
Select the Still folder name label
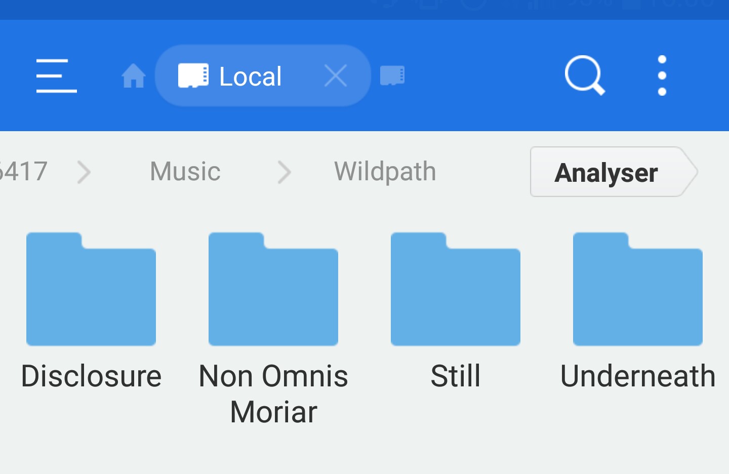click(x=456, y=376)
